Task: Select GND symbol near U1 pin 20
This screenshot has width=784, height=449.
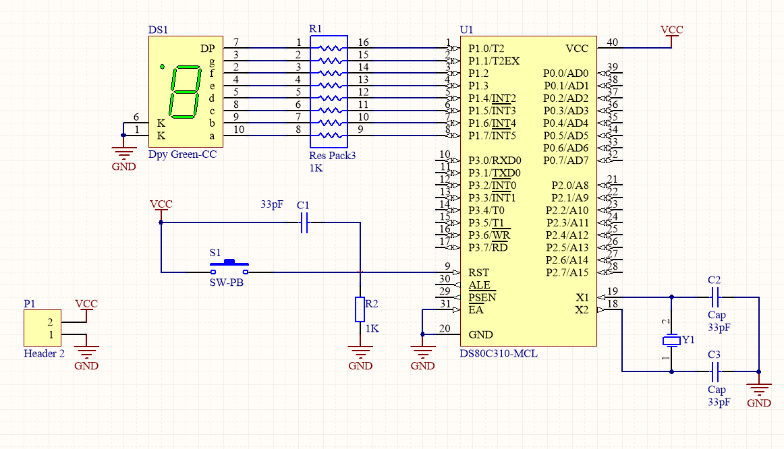Action: pos(422,359)
